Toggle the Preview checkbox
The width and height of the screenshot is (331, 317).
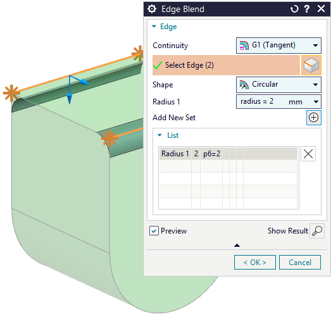tap(154, 231)
